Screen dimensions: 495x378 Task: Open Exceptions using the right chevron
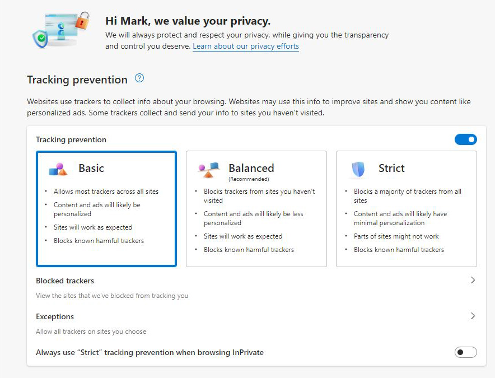click(x=473, y=316)
